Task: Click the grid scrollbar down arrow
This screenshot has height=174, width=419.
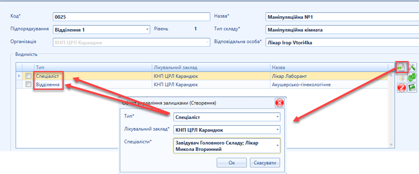Action: pos(391,145)
